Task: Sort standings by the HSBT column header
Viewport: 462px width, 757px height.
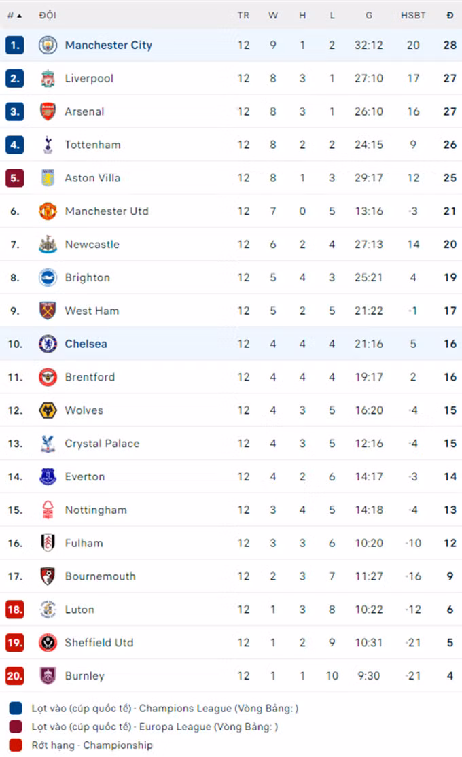Action: (x=413, y=15)
